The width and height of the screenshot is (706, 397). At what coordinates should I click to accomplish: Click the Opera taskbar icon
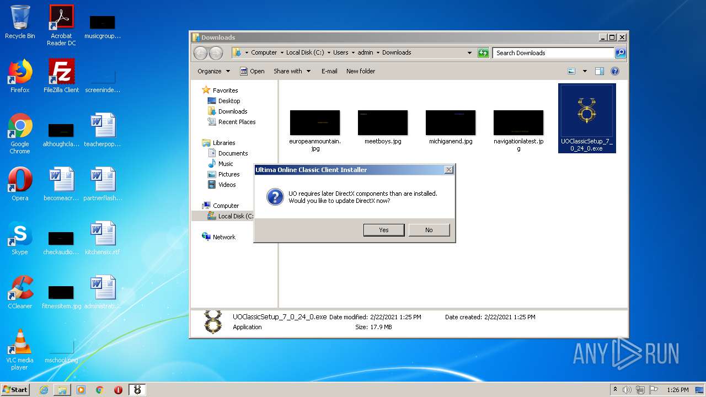point(118,390)
